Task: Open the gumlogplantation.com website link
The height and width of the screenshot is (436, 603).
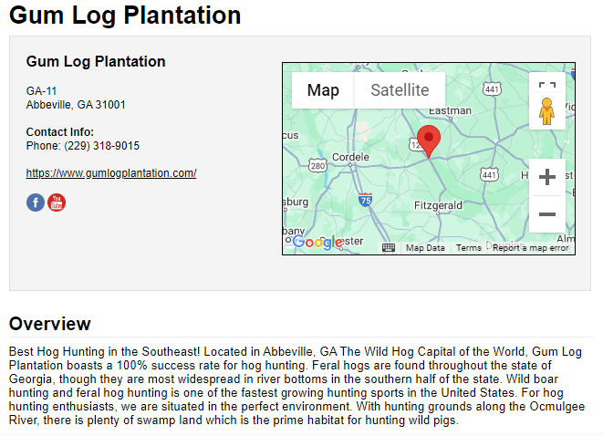Action: (x=111, y=173)
